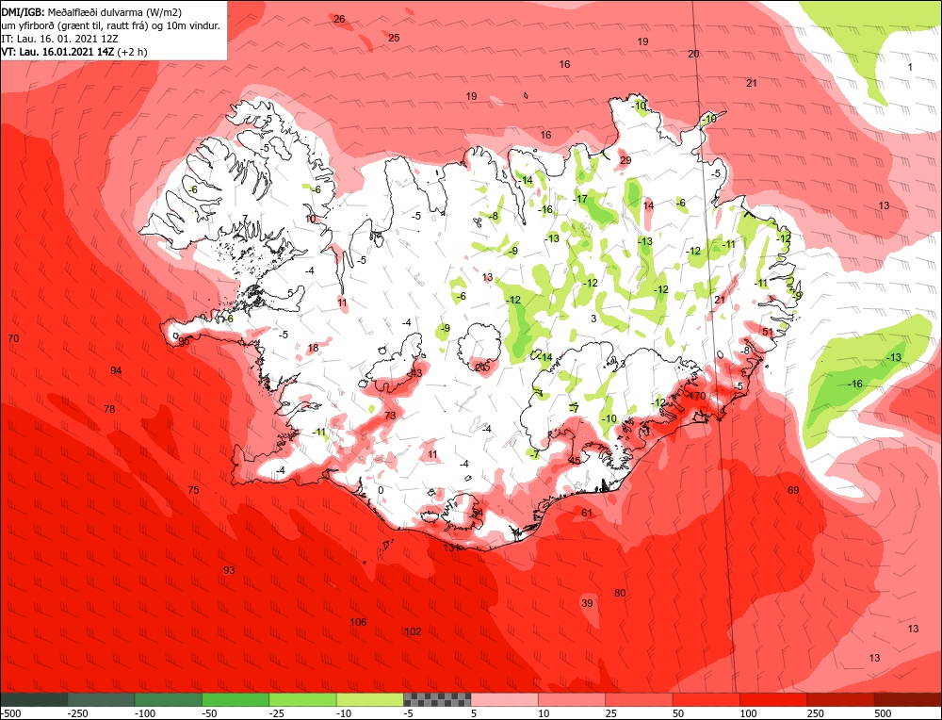The width and height of the screenshot is (942, 720).
Task: Click the legend swatch between -10 and -5
Action: click(370, 699)
